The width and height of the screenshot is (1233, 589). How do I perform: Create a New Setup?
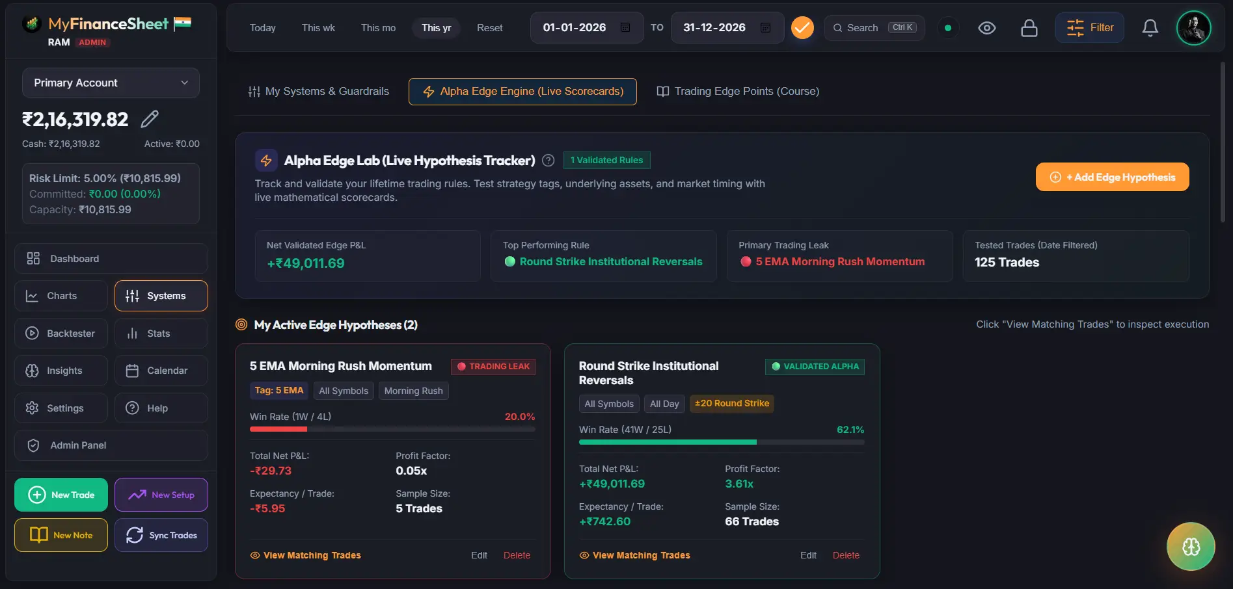point(161,495)
